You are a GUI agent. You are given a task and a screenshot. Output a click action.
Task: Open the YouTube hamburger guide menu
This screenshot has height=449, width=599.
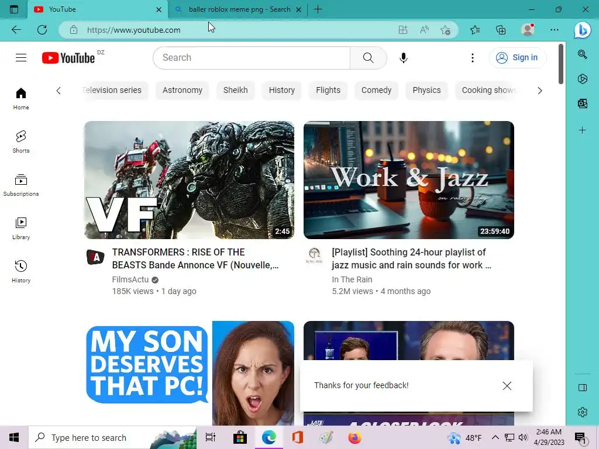(21, 58)
